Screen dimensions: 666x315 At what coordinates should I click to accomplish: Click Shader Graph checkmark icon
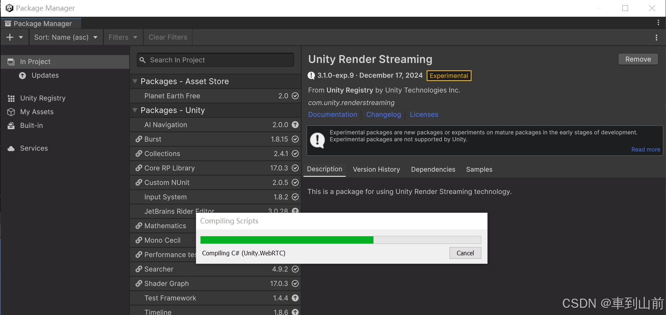[295, 283]
